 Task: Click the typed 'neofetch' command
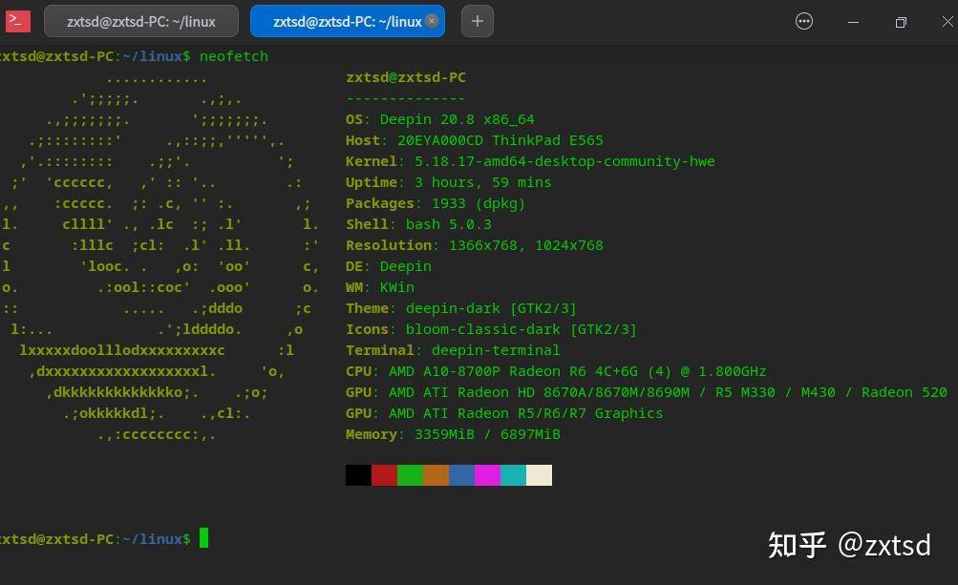234,56
